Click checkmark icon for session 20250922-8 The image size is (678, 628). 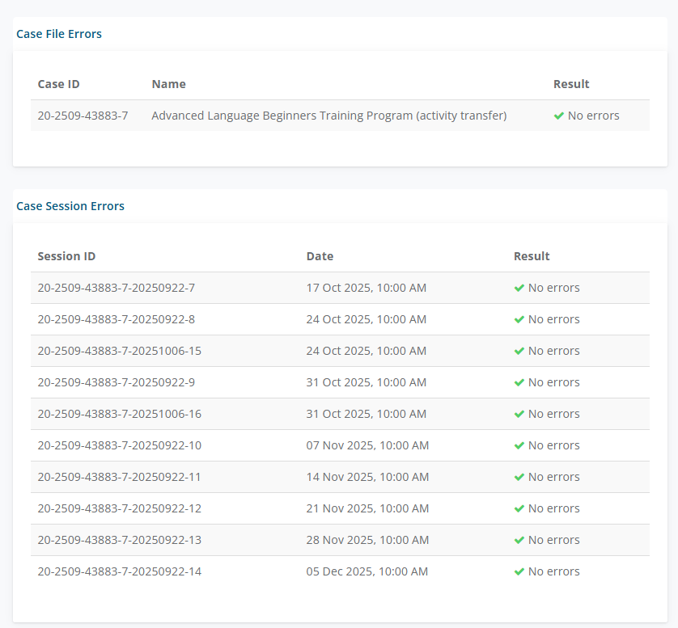pos(519,319)
